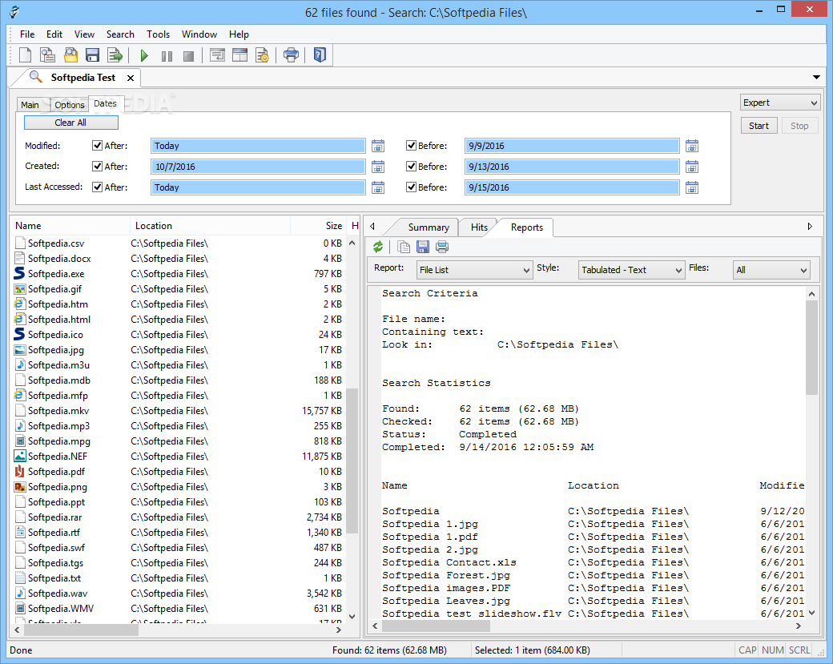Save report using blue floppy icon
833x664 pixels.
(x=423, y=247)
